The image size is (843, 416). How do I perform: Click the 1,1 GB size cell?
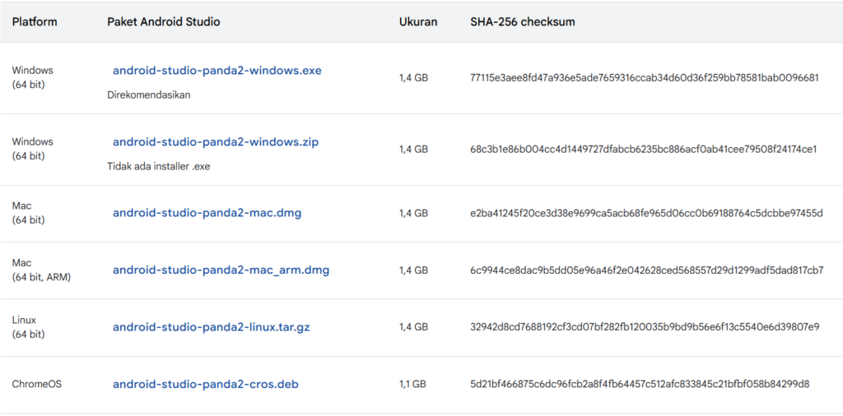tap(412, 384)
